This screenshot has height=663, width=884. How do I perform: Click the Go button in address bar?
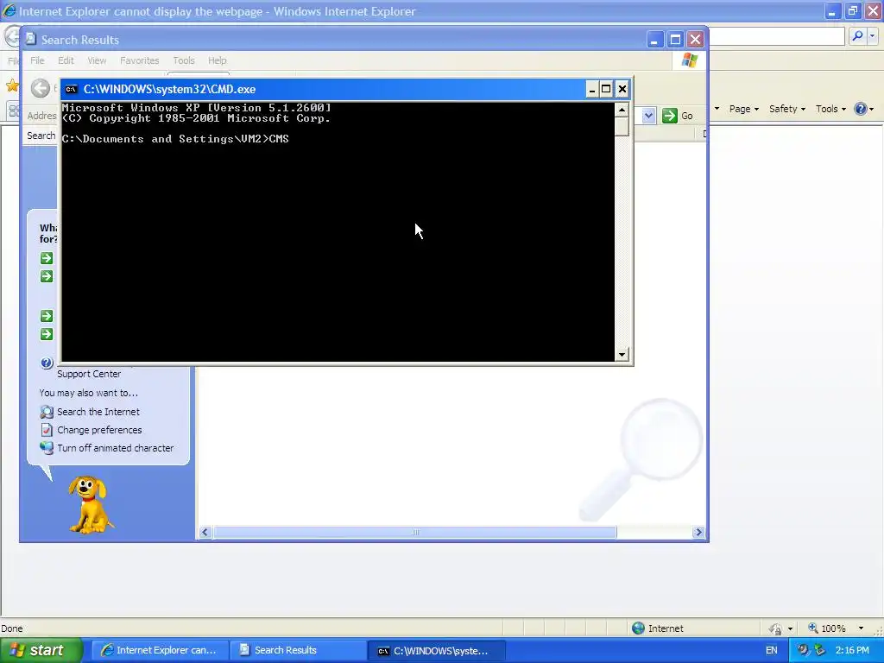pyautogui.click(x=678, y=116)
